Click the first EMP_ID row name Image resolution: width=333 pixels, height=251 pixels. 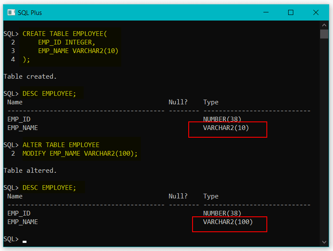(19, 119)
